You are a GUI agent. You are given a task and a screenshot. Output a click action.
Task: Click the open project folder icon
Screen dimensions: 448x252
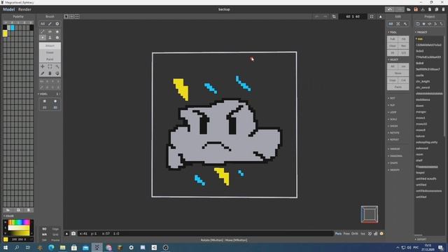409,9
